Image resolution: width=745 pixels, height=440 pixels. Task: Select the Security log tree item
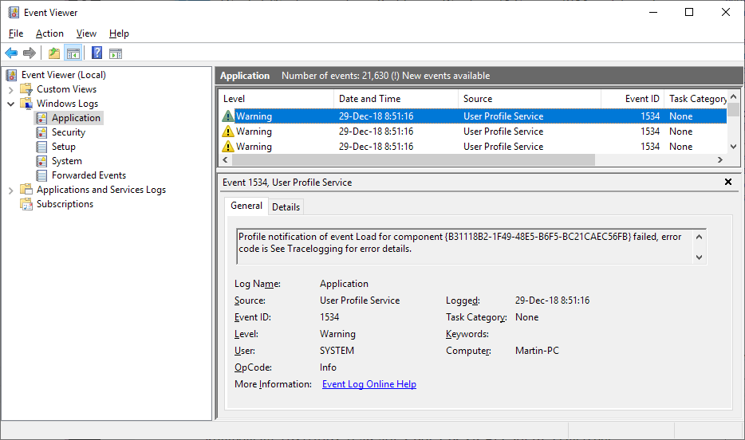(x=69, y=132)
